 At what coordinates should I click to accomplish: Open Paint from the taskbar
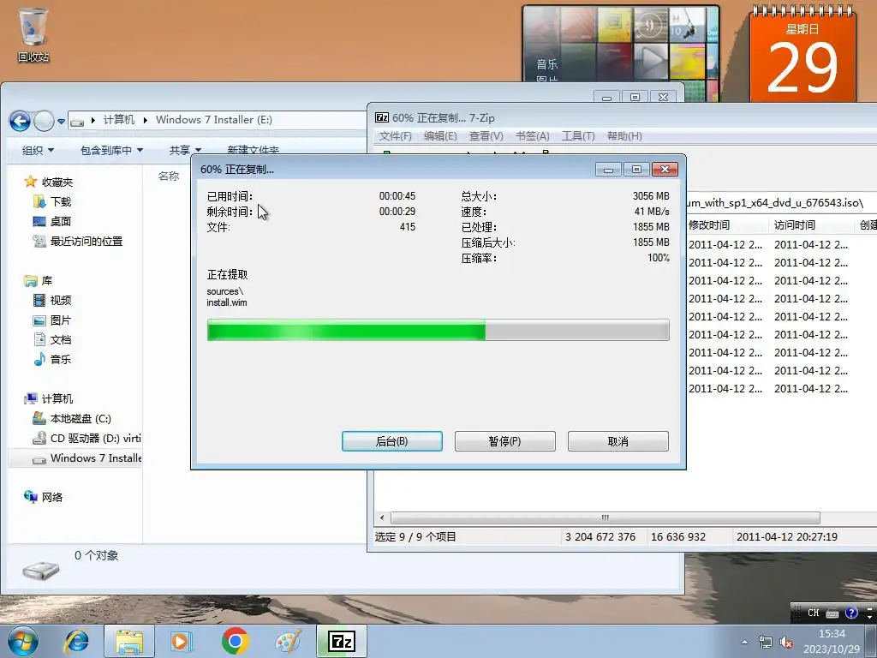288,641
